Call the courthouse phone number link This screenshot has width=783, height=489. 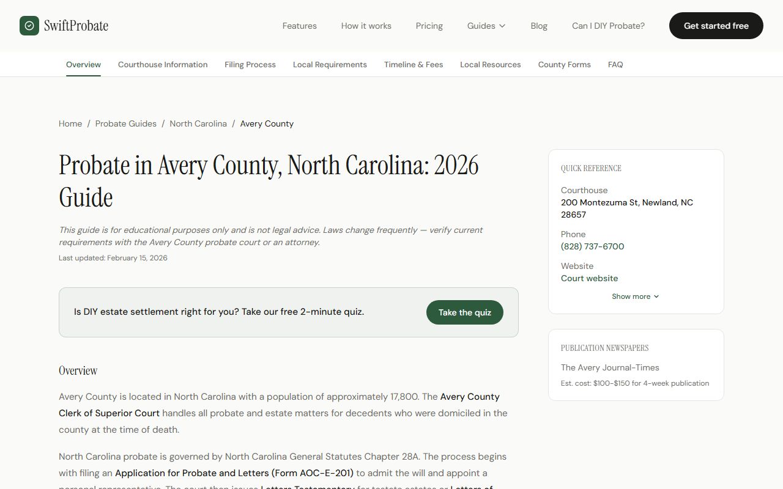point(592,246)
